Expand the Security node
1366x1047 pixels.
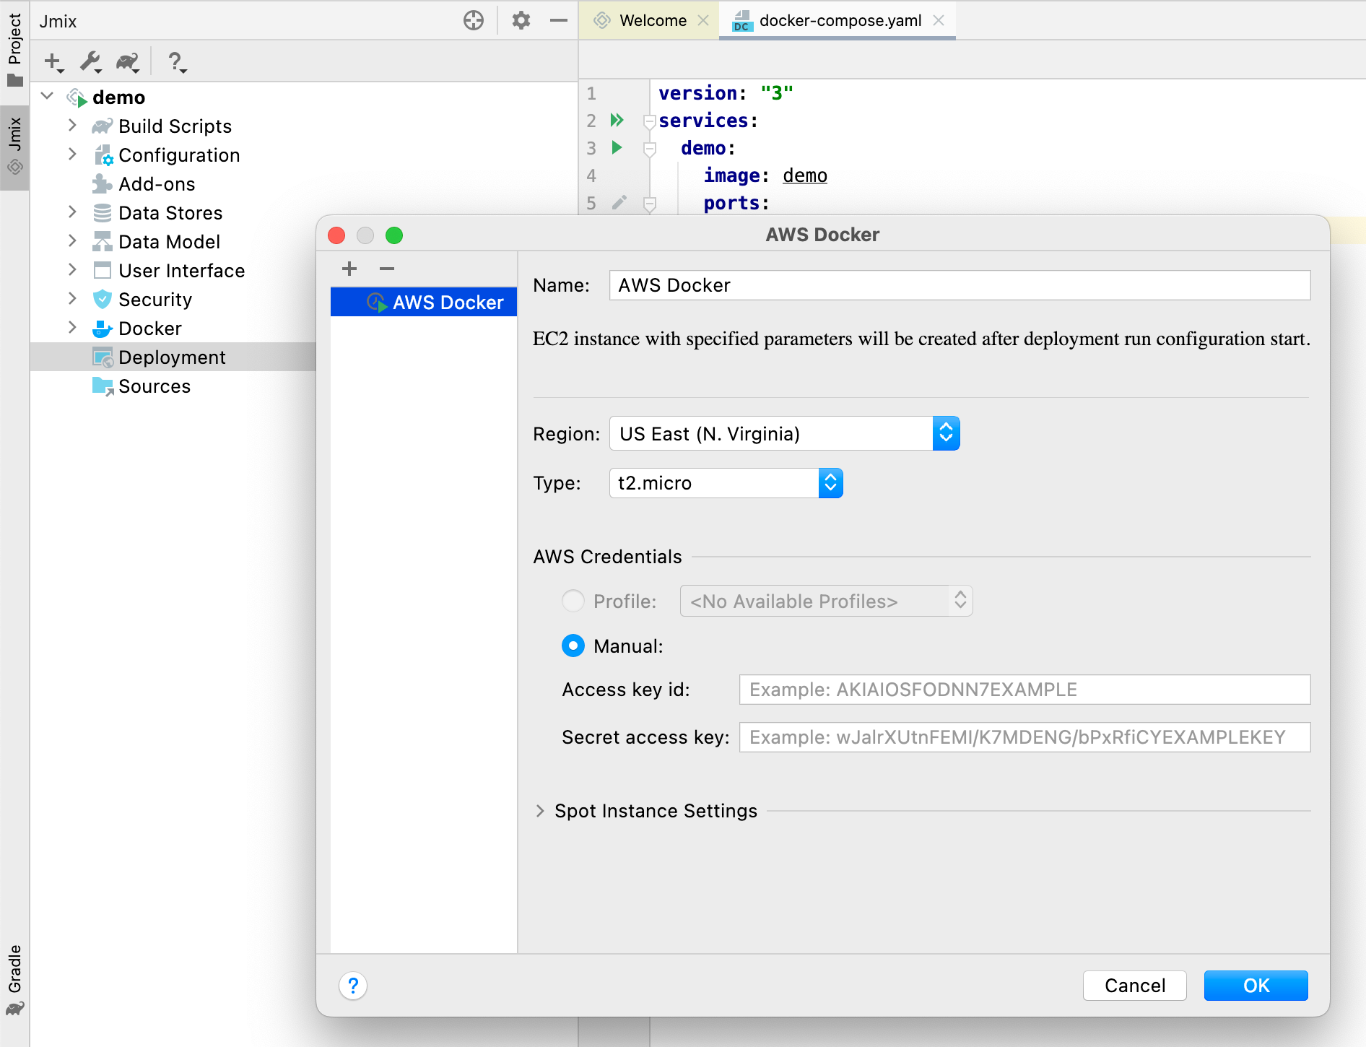click(x=72, y=298)
